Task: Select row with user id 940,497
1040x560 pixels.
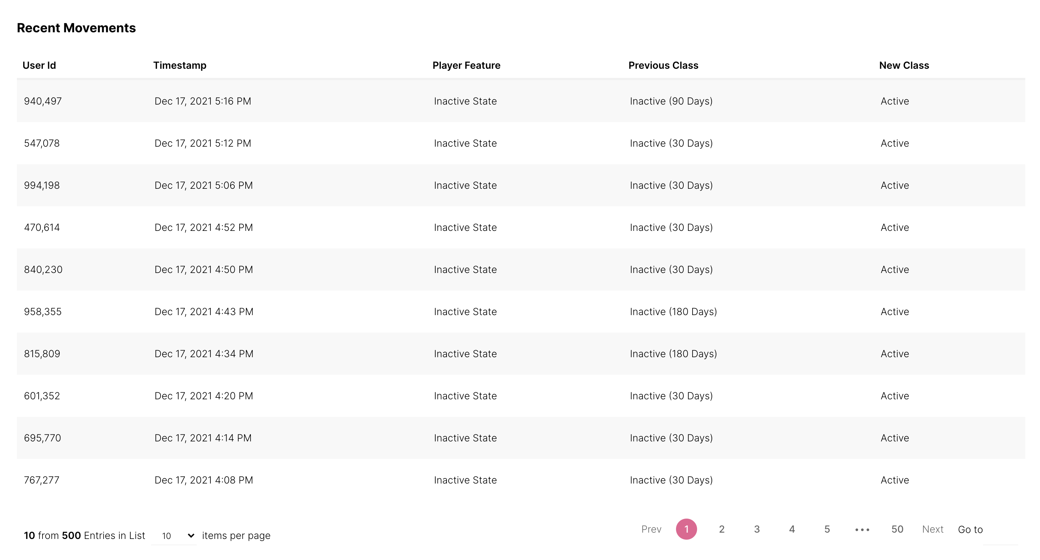Action: point(43,101)
